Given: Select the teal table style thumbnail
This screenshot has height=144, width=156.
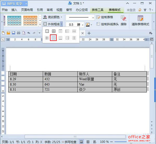Looking at the screenshot, I should (14, 21).
